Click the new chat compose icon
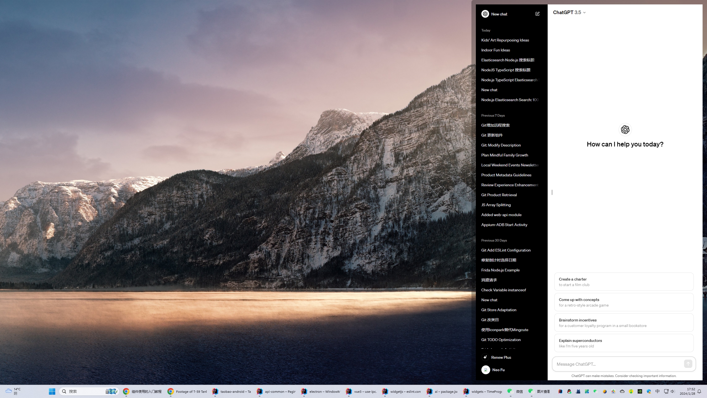The image size is (707, 398). (537, 14)
